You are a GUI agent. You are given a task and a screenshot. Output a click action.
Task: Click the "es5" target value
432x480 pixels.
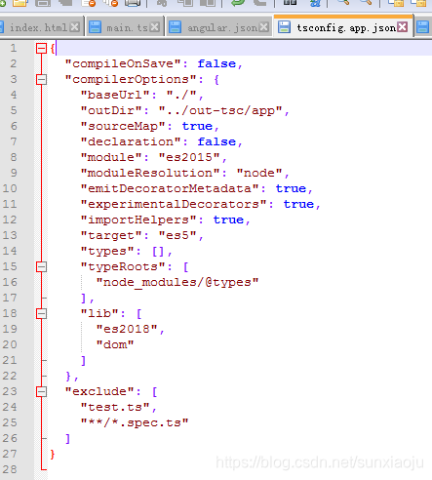[x=177, y=236]
